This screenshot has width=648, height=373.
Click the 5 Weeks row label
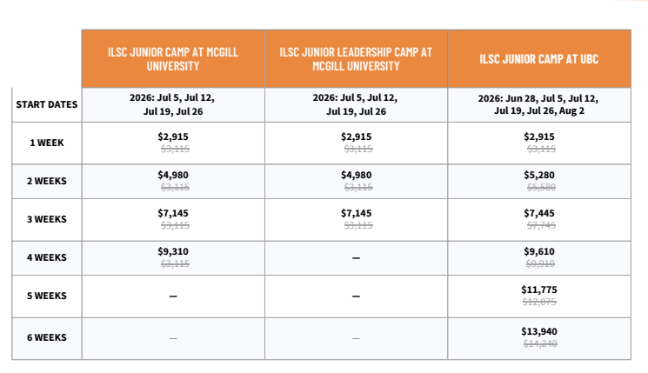46,296
